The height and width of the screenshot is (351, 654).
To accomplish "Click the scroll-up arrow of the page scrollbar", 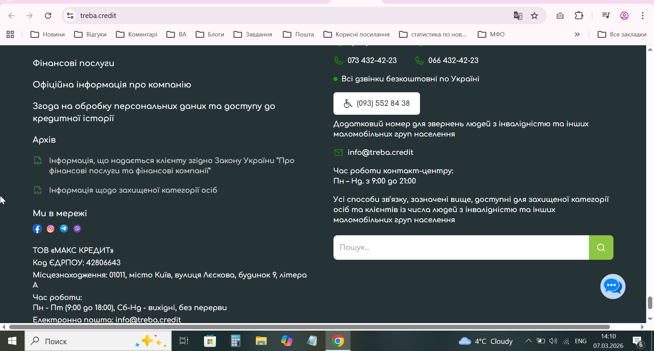I will pyautogui.click(x=650, y=49).
